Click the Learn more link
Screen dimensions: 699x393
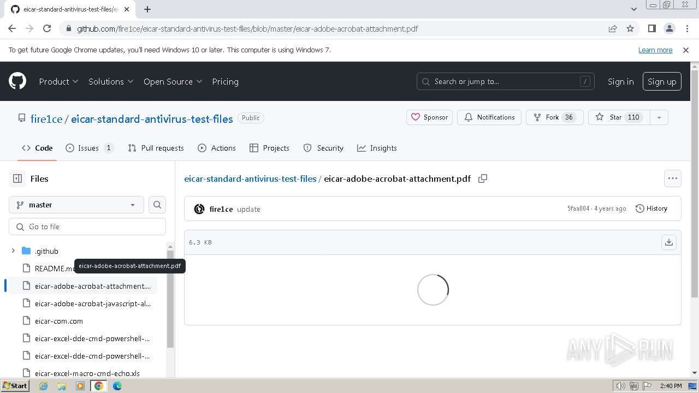(655, 50)
